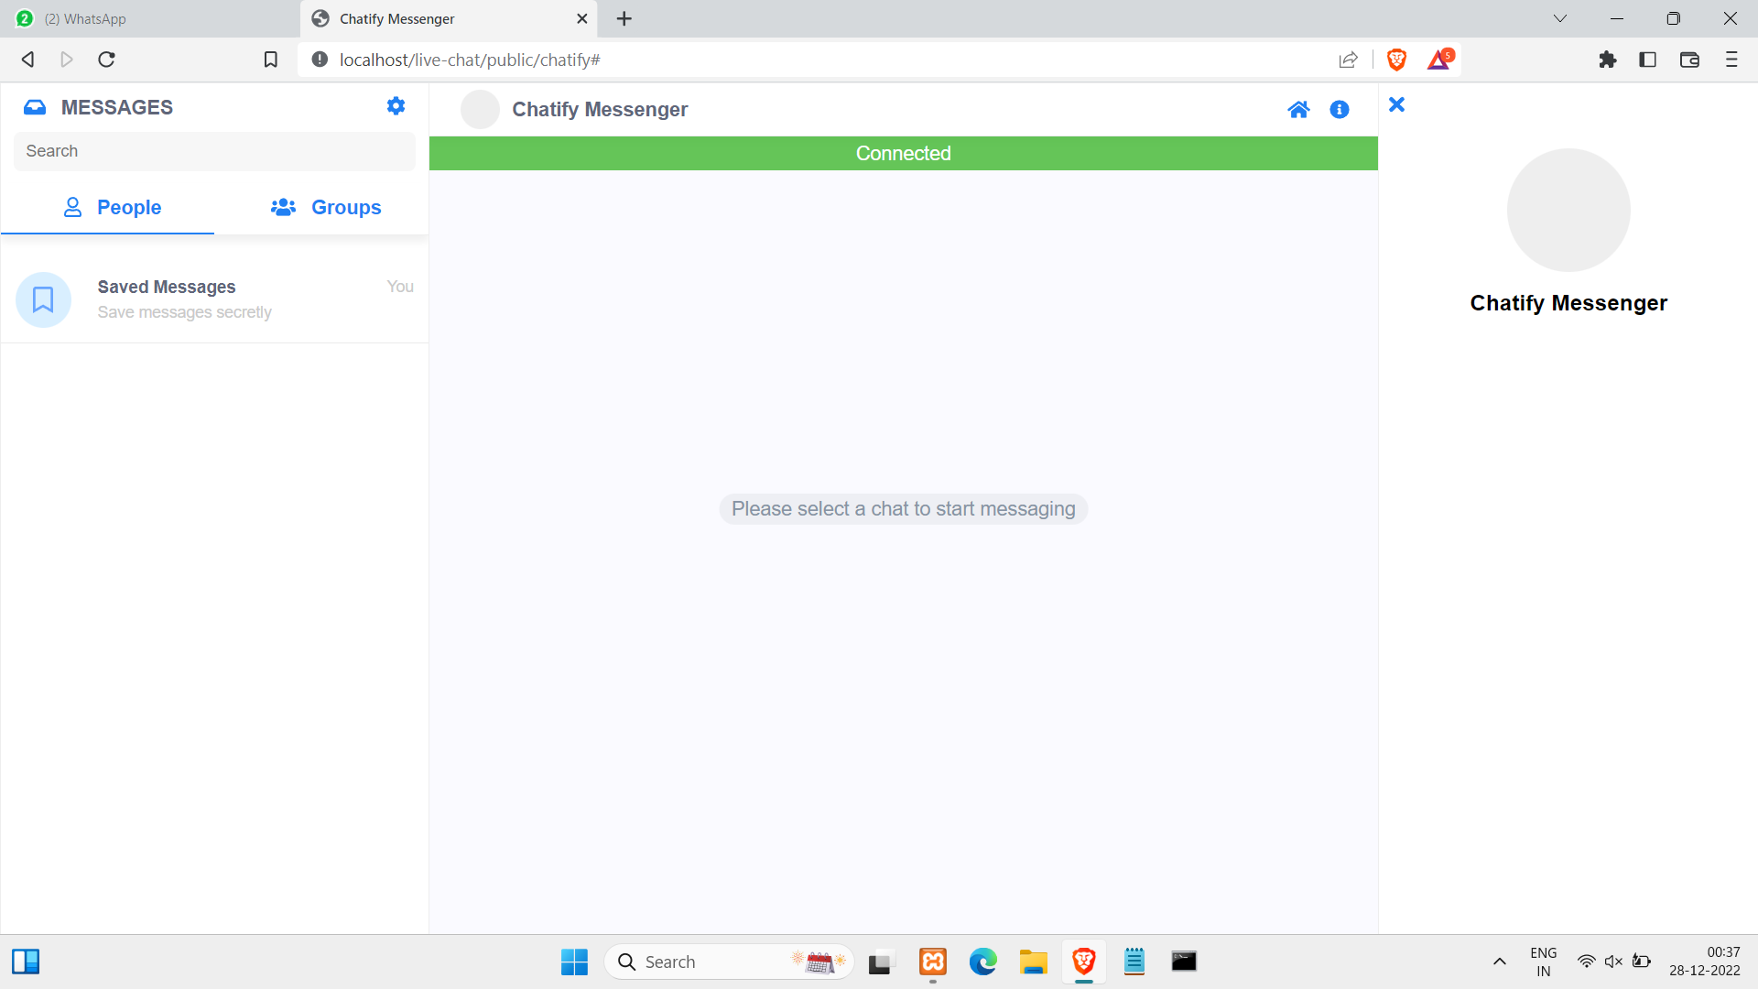Click the Brave browser taskbar icon
Viewport: 1758px width, 989px height.
(x=1084, y=962)
